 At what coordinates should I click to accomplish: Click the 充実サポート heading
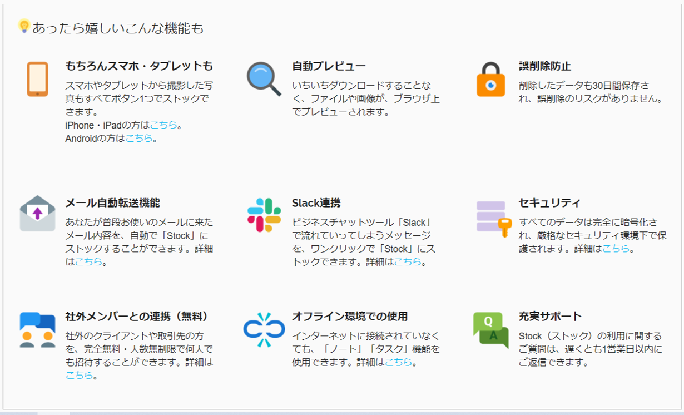(x=550, y=317)
